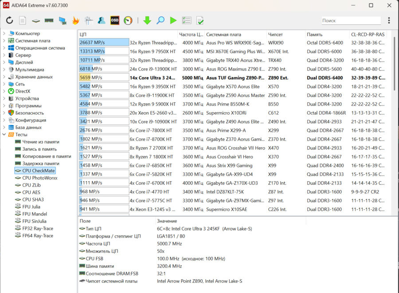Open the Копирование в памяти test
The image size is (399, 293).
[x=47, y=156]
